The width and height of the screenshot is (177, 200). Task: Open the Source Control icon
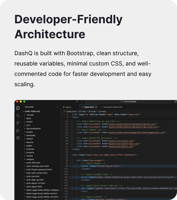pyautogui.click(x=18, y=123)
